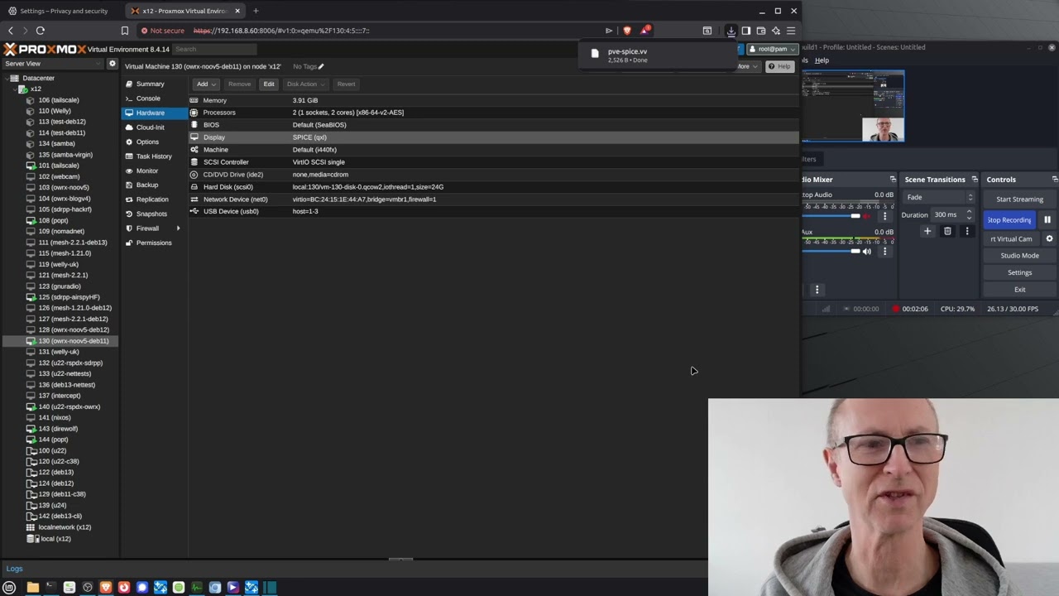Click the Brave Shields lion icon
This screenshot has height=596, width=1059.
tap(627, 31)
